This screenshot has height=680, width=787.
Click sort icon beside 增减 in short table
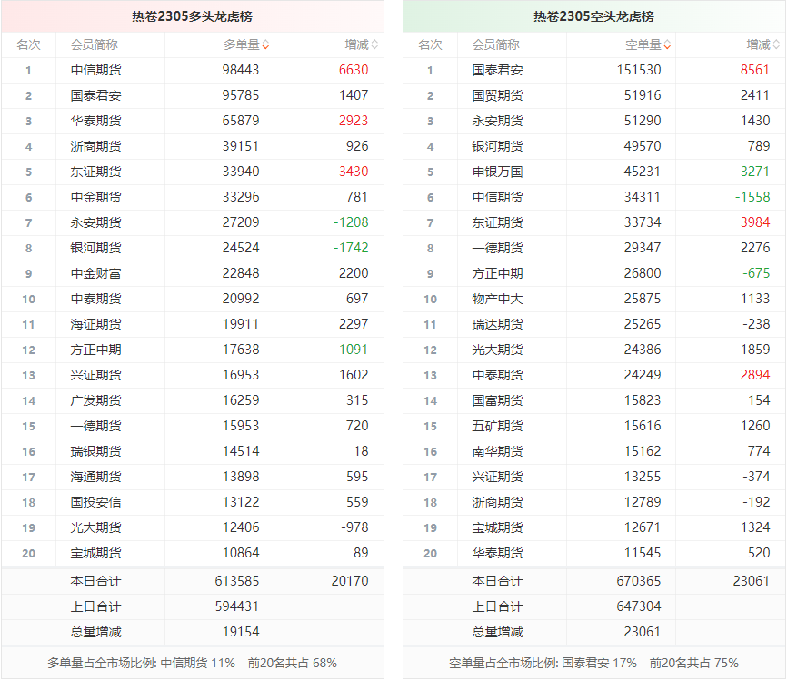[776, 44]
